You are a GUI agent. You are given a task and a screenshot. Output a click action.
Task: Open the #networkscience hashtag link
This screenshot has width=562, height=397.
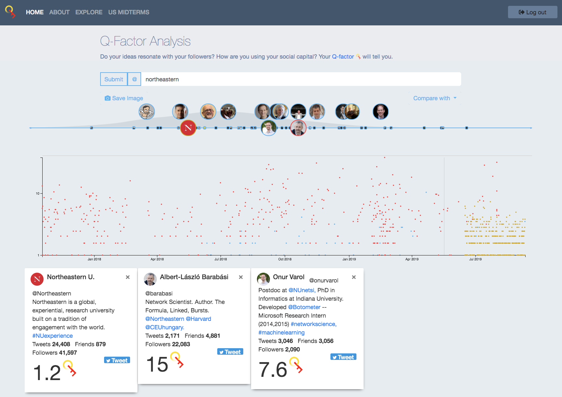pos(314,324)
